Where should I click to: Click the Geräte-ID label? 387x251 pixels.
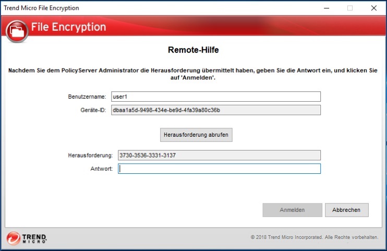[x=93, y=110]
